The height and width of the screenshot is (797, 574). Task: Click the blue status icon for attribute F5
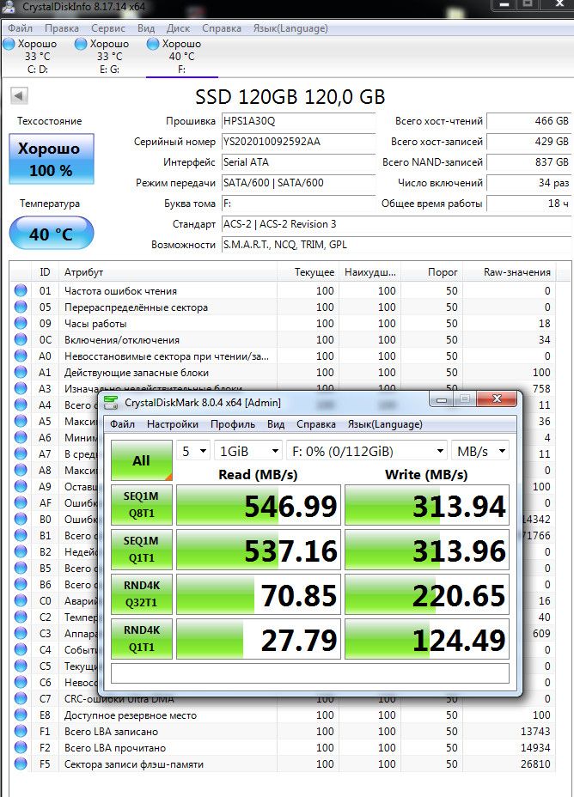coord(21,764)
